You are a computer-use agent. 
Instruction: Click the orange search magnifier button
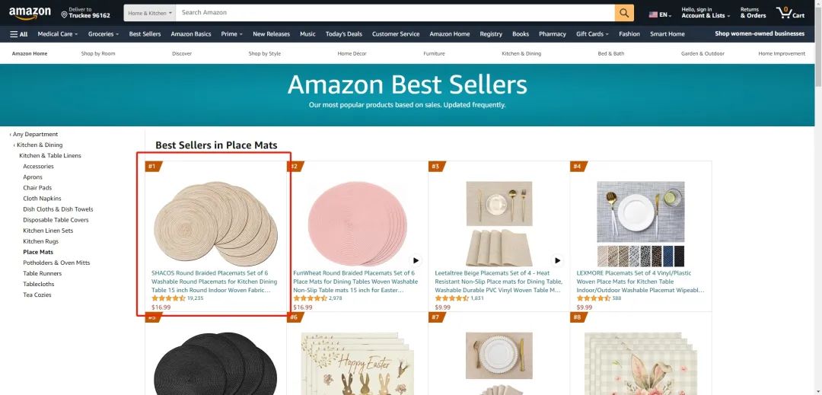pos(624,13)
